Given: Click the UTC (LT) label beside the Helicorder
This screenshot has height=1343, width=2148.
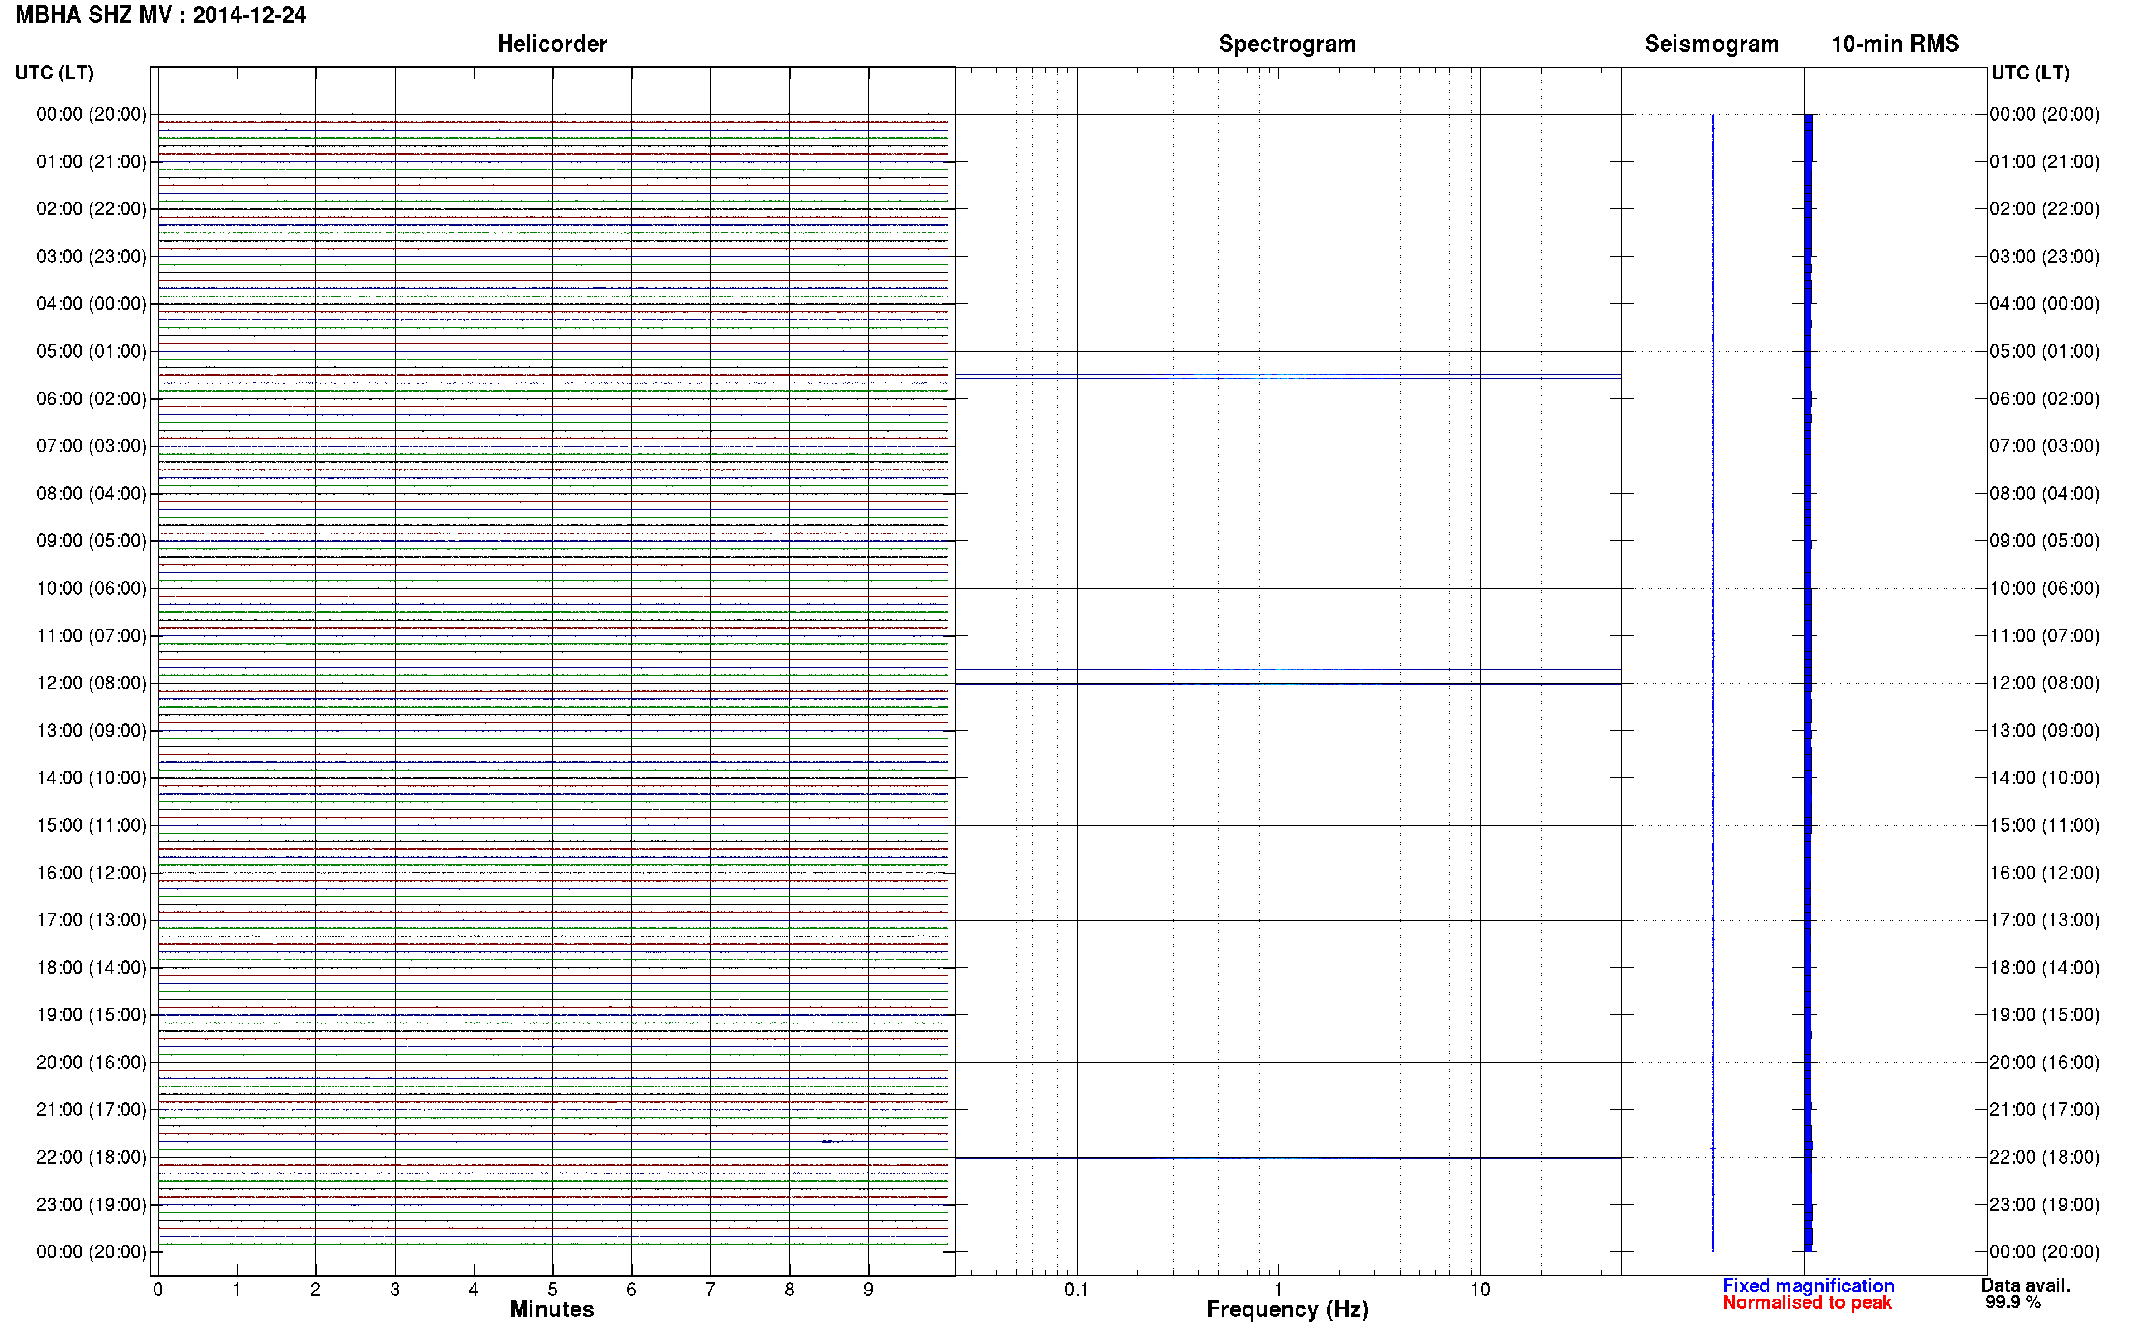Looking at the screenshot, I should point(54,73).
